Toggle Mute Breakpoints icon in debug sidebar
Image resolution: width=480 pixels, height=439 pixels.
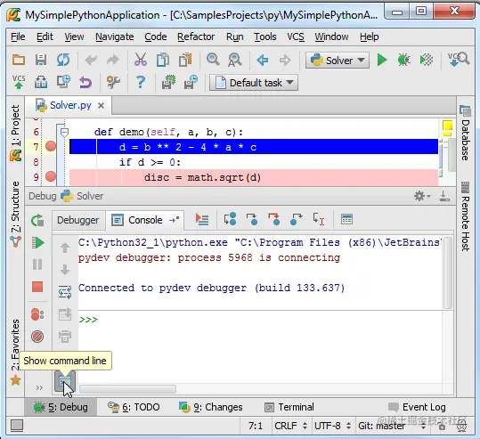tap(37, 337)
